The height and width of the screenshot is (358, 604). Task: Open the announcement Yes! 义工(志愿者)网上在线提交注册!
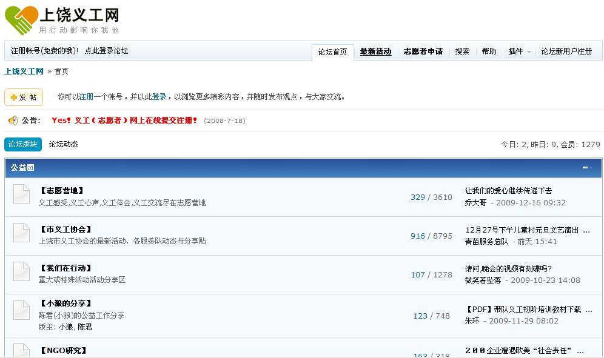coord(124,121)
